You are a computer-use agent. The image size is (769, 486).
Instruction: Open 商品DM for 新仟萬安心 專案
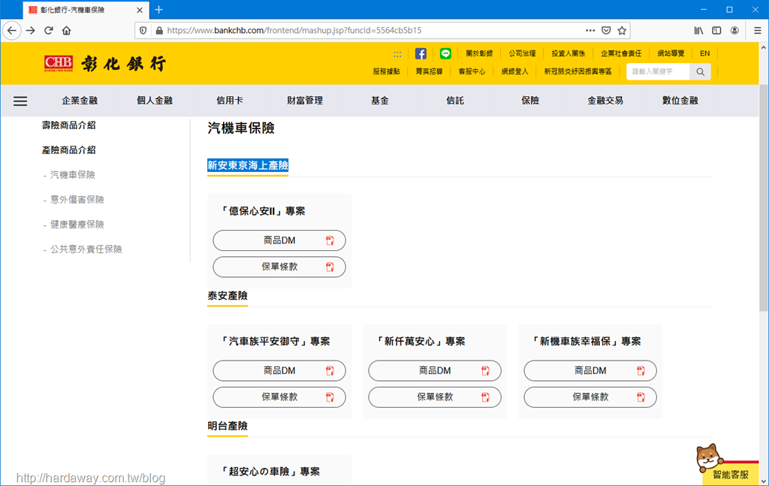(x=435, y=371)
